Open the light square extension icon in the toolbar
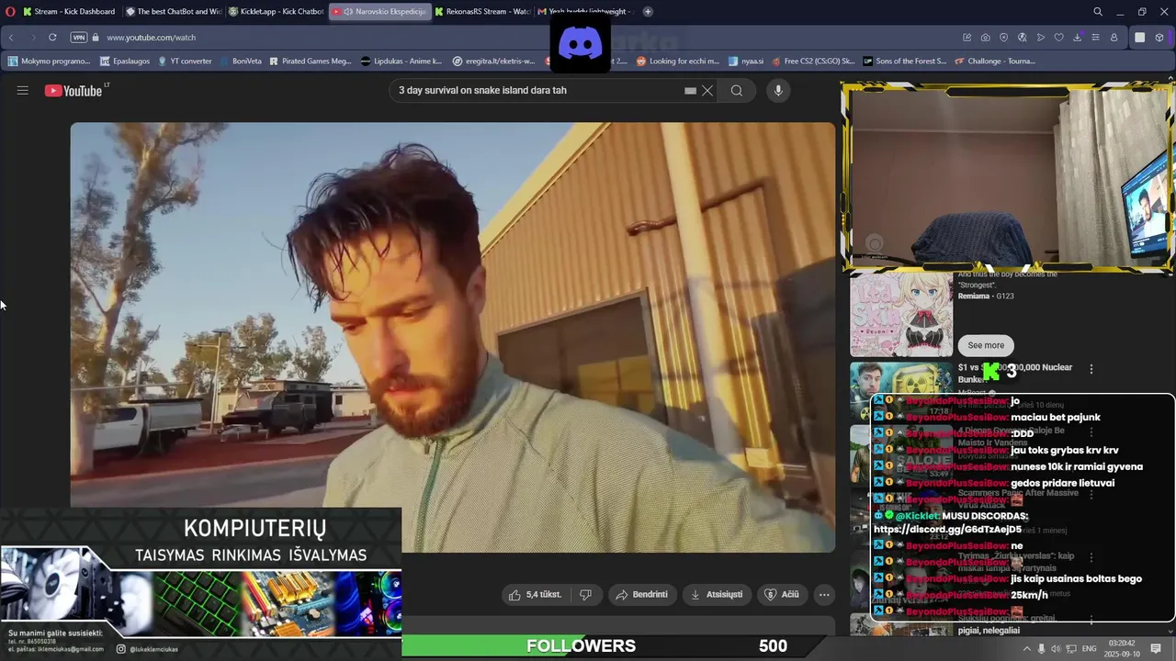The width and height of the screenshot is (1176, 661). (1139, 38)
